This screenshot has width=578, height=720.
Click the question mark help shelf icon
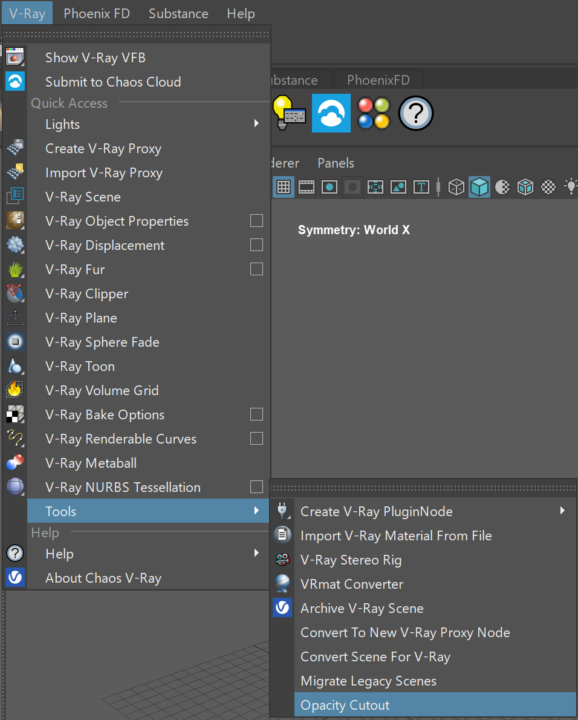(x=415, y=113)
